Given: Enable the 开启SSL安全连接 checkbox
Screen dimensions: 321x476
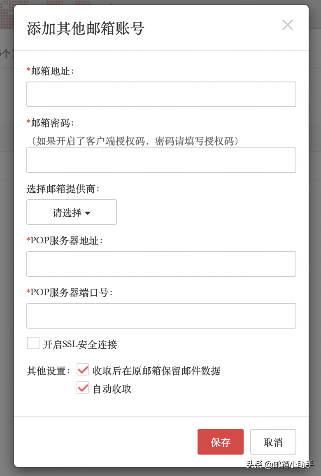Looking at the screenshot, I should [x=33, y=343].
